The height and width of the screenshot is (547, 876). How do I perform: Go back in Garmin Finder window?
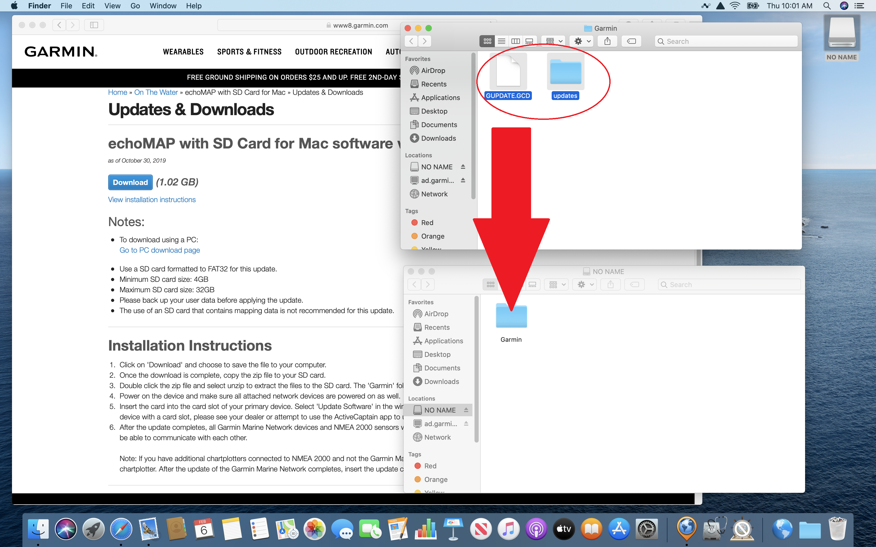point(411,41)
